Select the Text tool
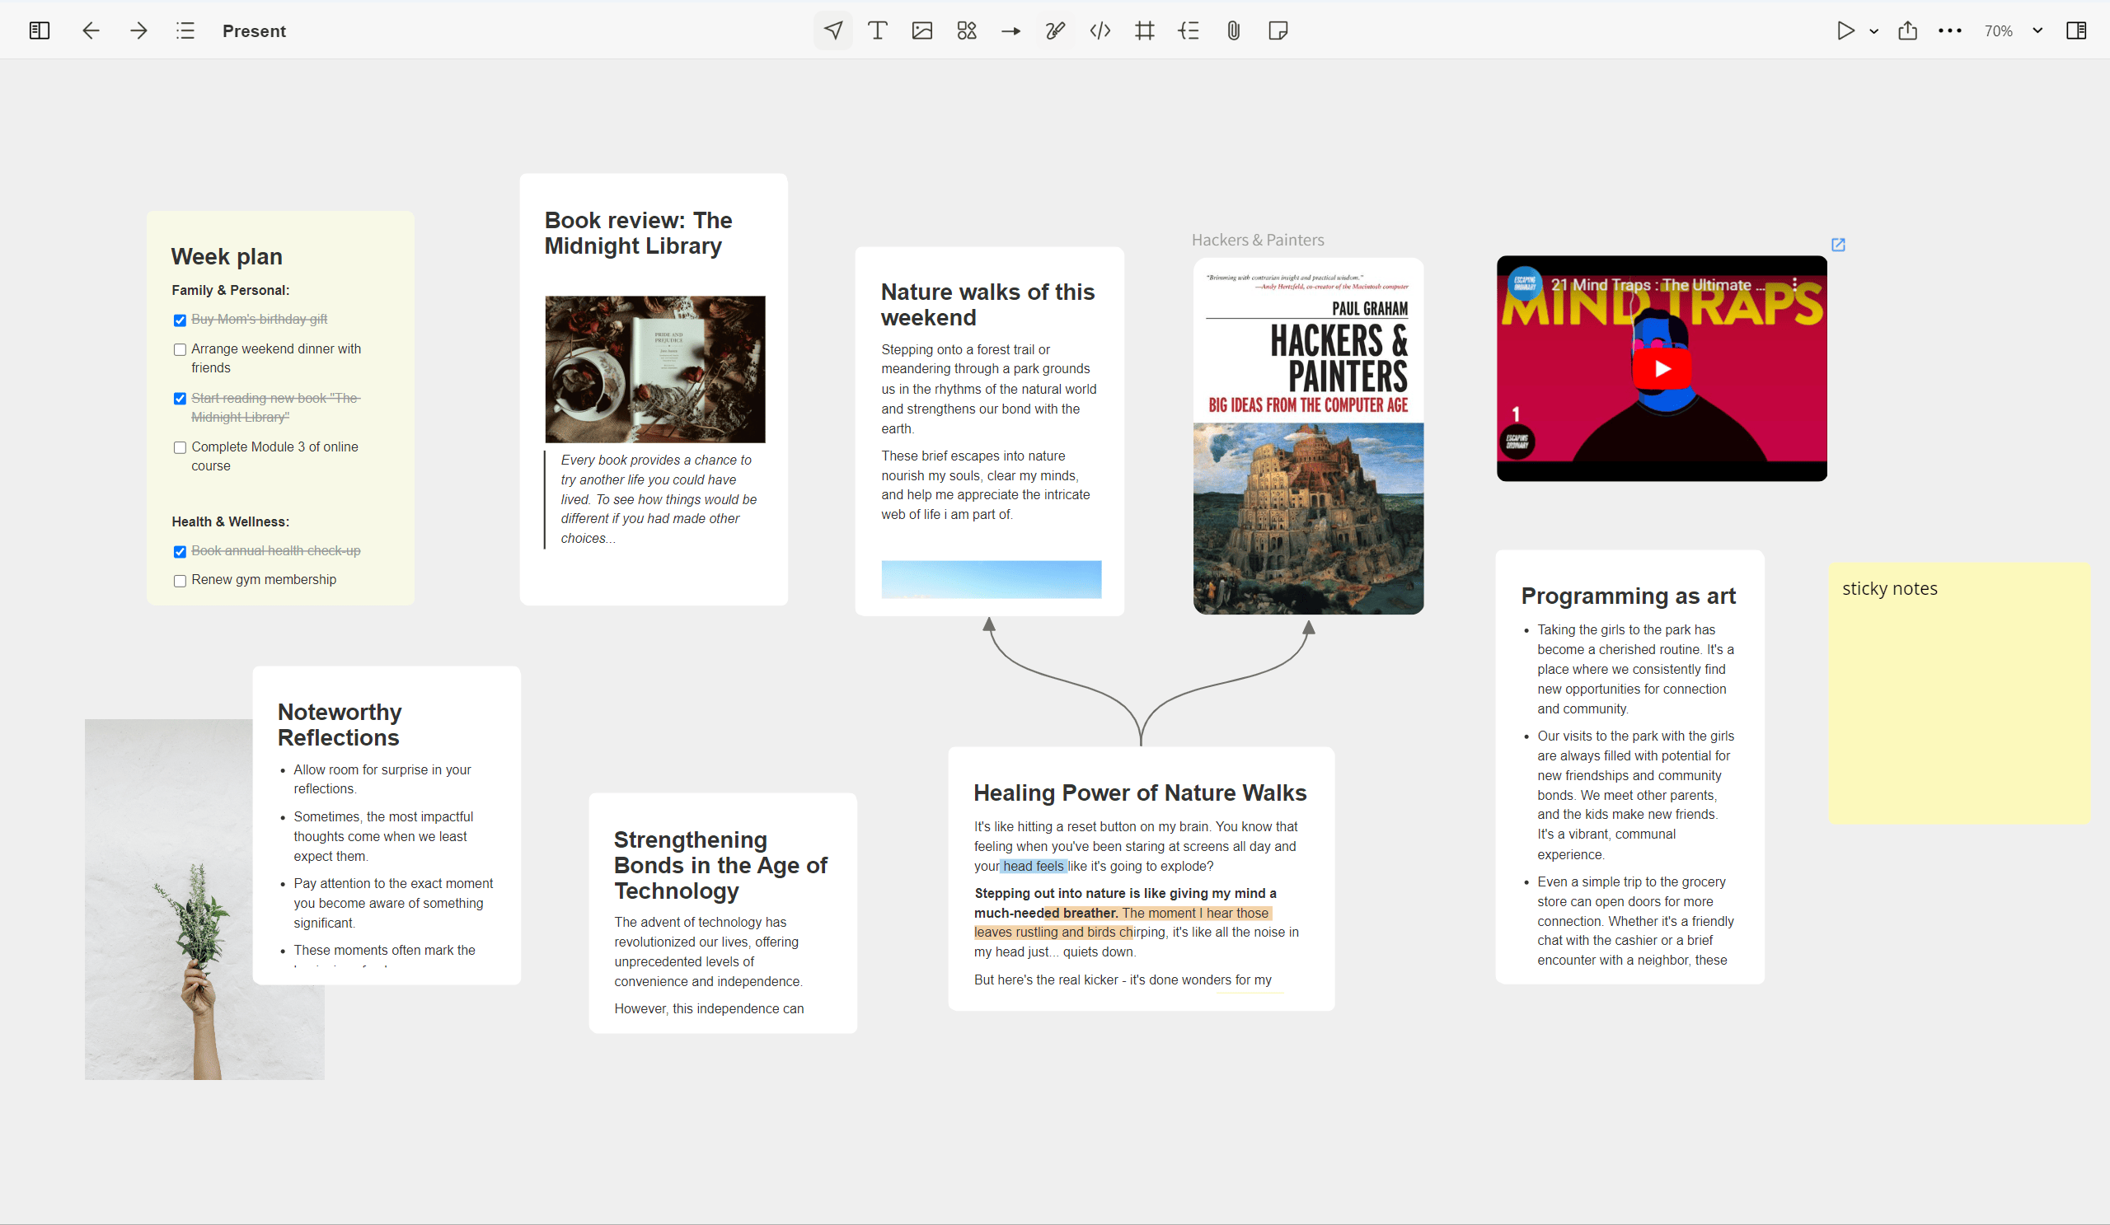Viewport: 2110px width, 1225px height. click(878, 31)
